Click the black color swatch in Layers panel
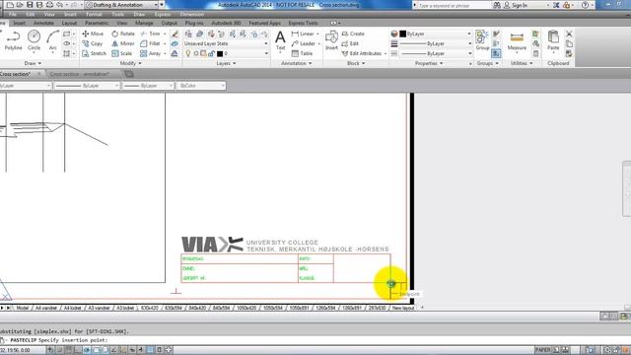The height and width of the screenshot is (355, 631). (x=220, y=53)
